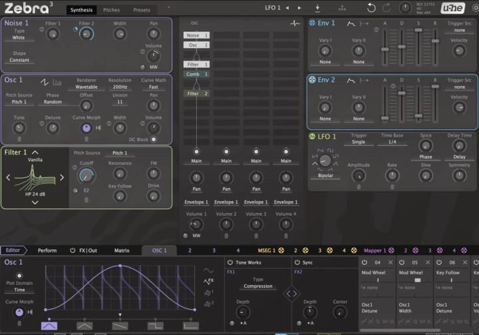Open Renderer Wavetable dropdown

[86, 87]
